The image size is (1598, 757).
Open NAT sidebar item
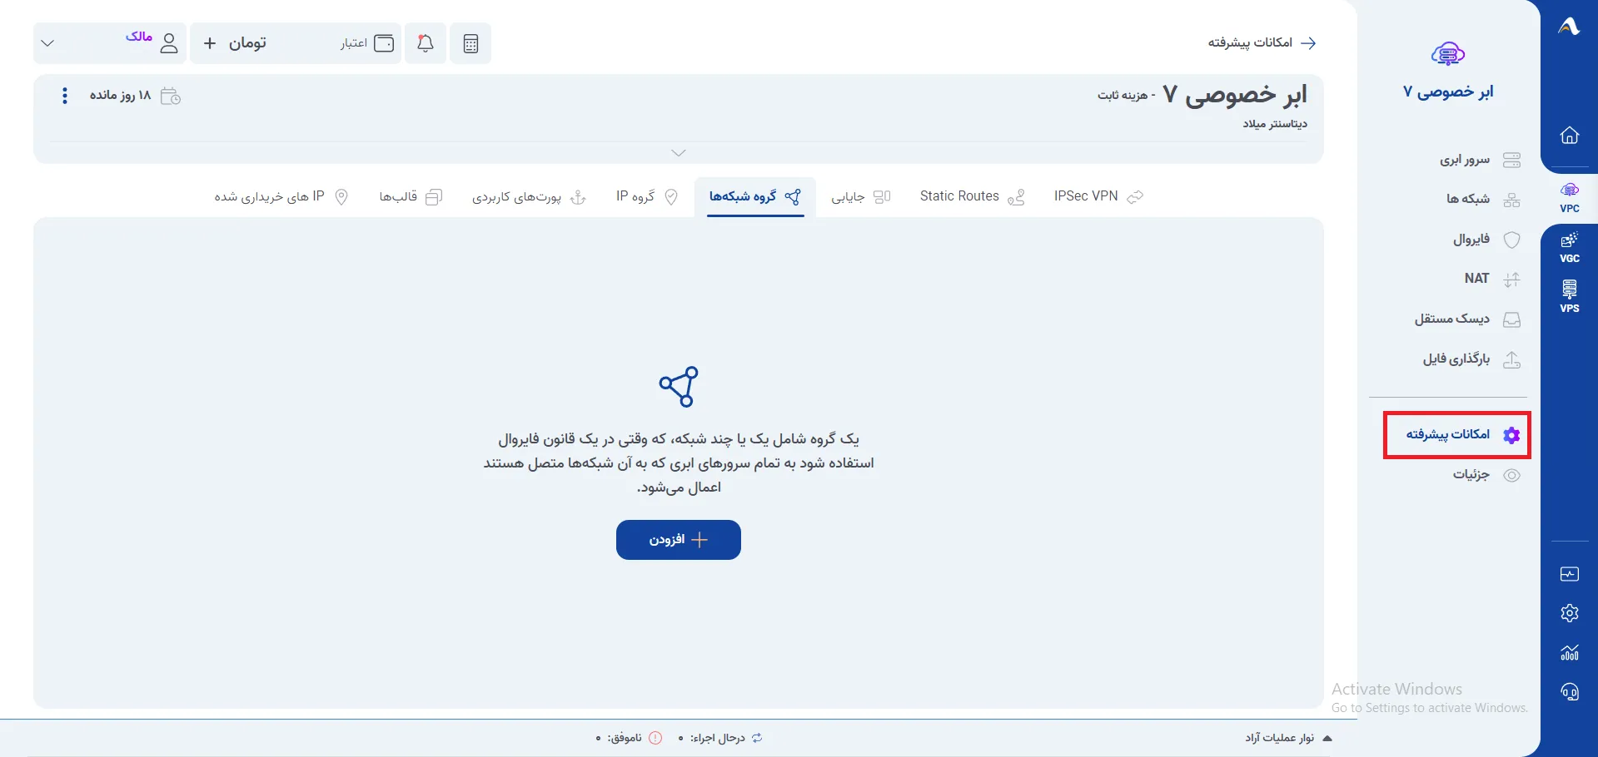click(x=1491, y=279)
